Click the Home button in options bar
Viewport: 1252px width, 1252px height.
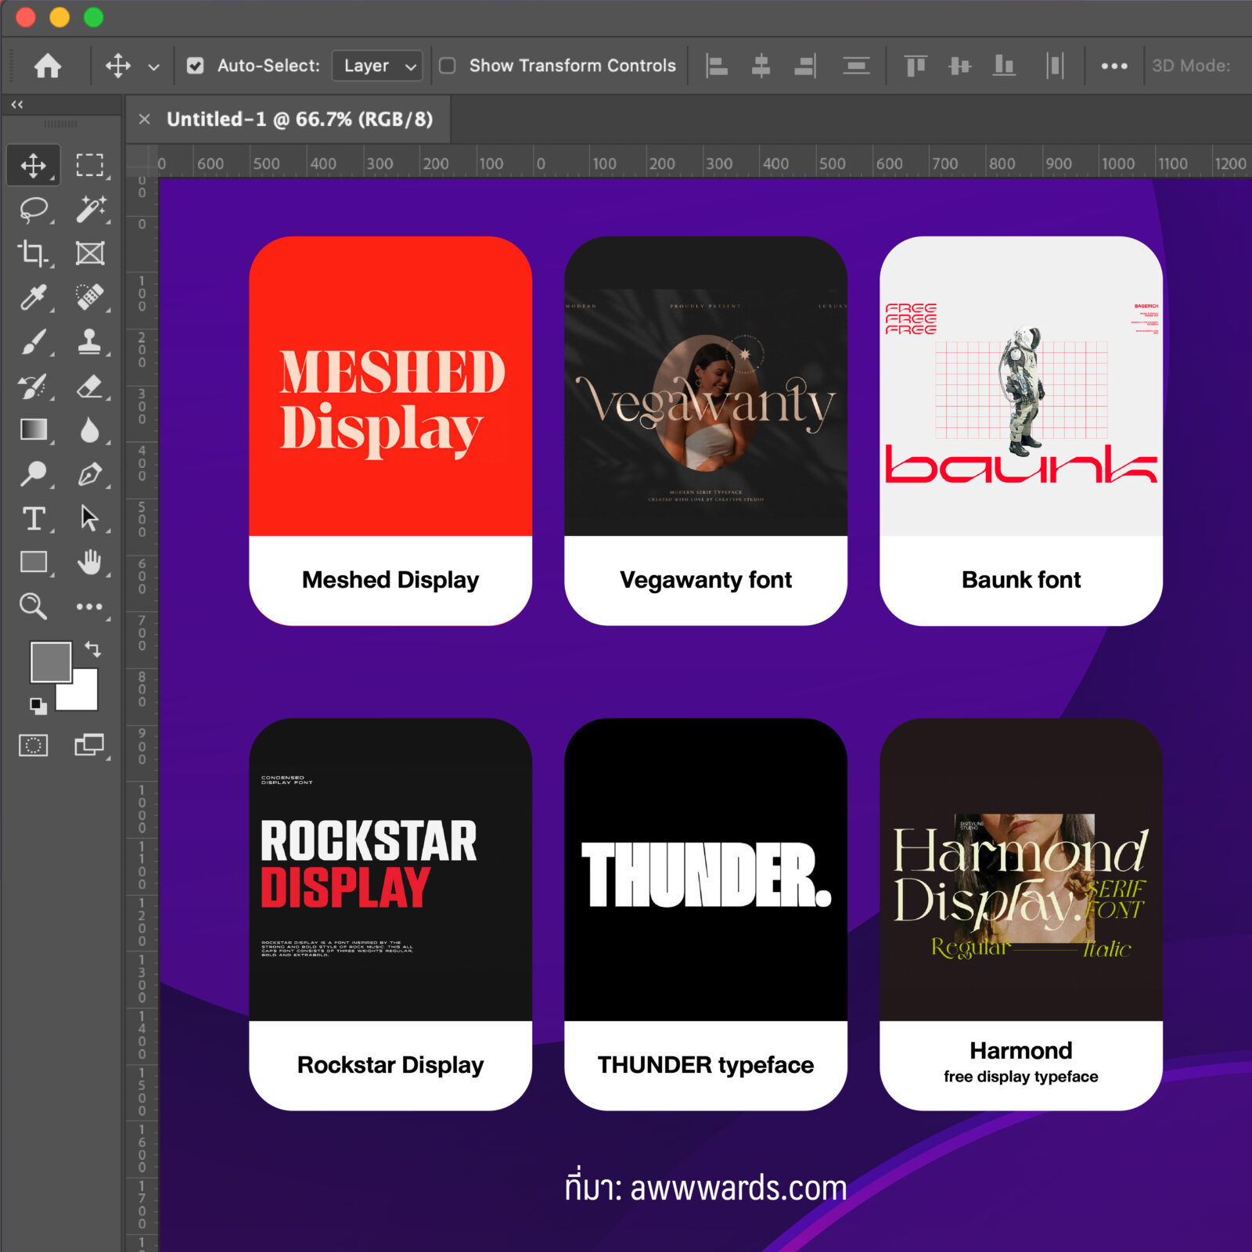48,66
